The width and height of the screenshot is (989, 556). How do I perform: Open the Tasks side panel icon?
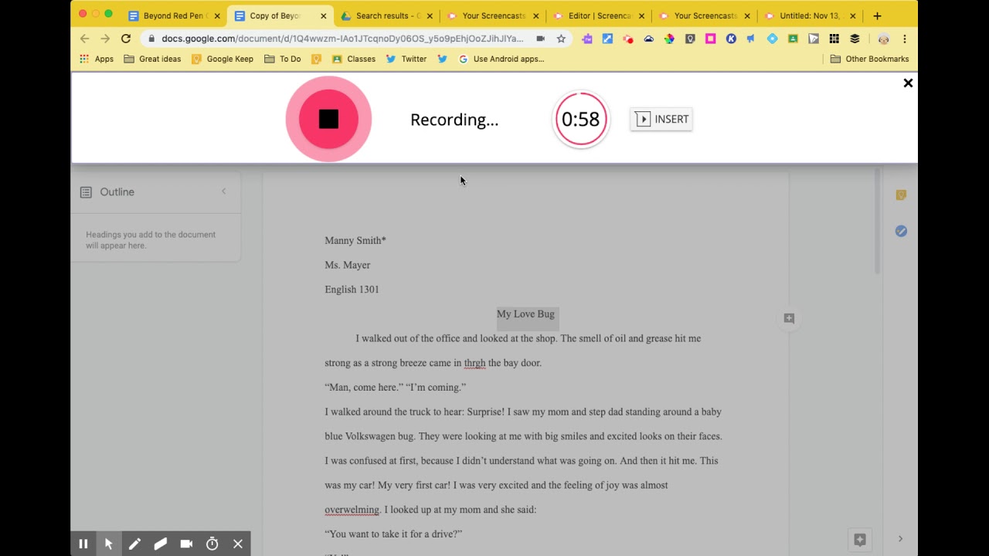[x=901, y=231]
